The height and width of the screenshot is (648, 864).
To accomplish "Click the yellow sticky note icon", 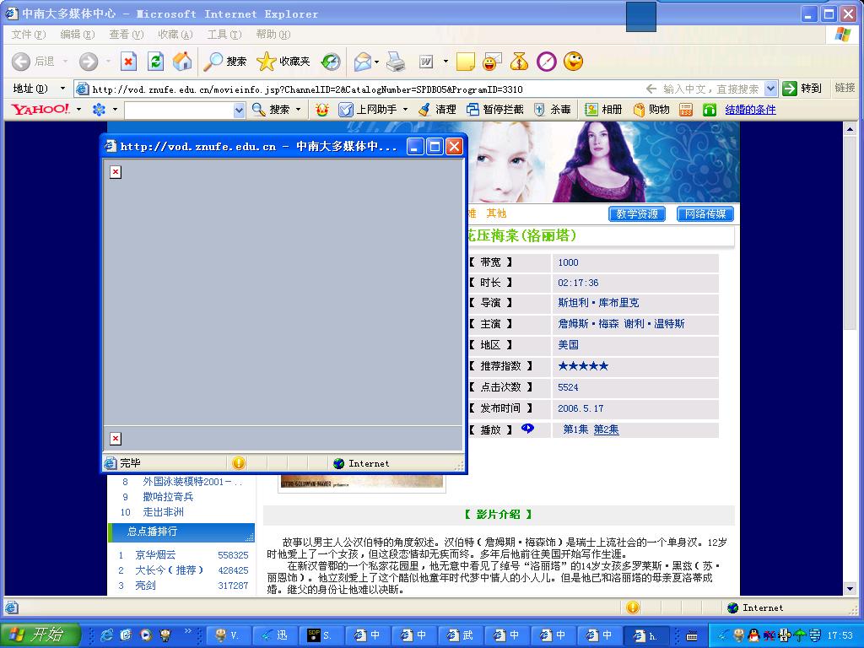I will coord(466,61).
